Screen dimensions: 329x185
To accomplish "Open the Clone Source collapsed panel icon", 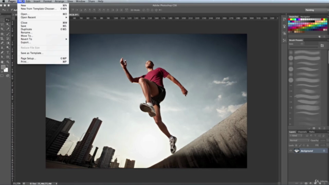I will point(284,33).
